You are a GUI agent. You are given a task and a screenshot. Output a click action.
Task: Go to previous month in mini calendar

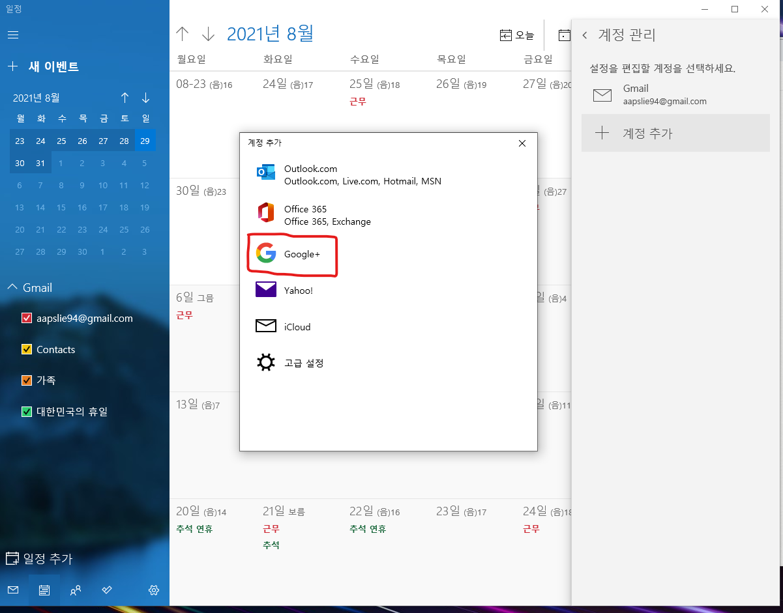(125, 98)
